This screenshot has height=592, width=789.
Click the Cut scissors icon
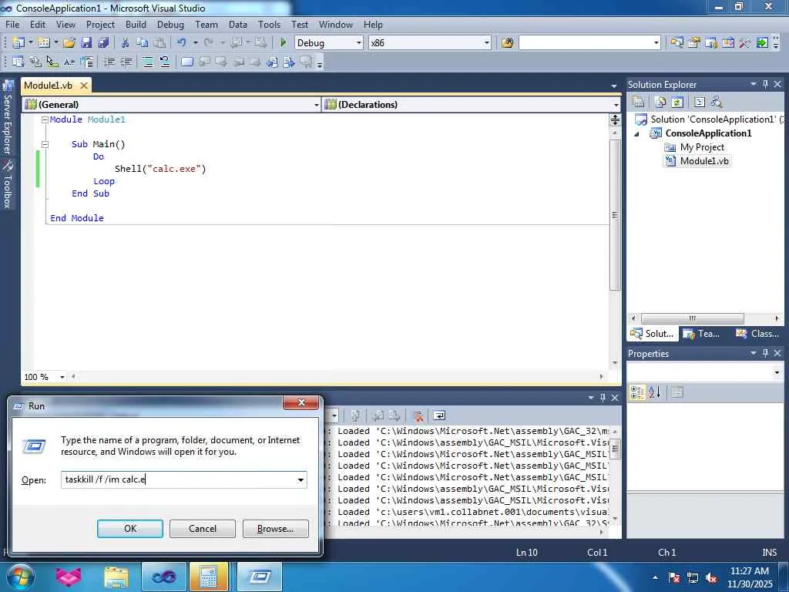click(125, 43)
